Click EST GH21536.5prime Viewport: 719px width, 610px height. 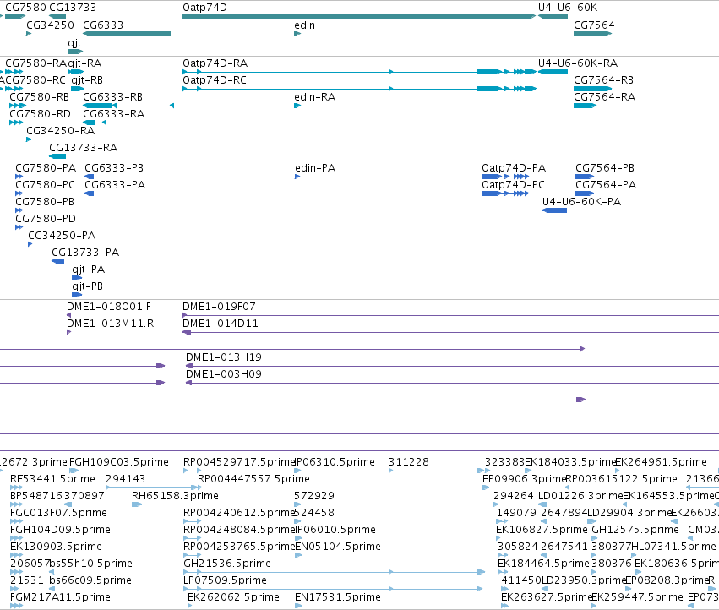pos(334,572)
